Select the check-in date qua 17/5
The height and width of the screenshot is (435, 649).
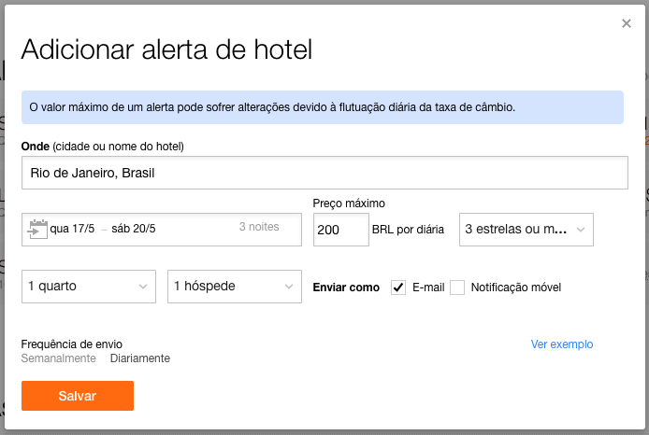(72, 229)
